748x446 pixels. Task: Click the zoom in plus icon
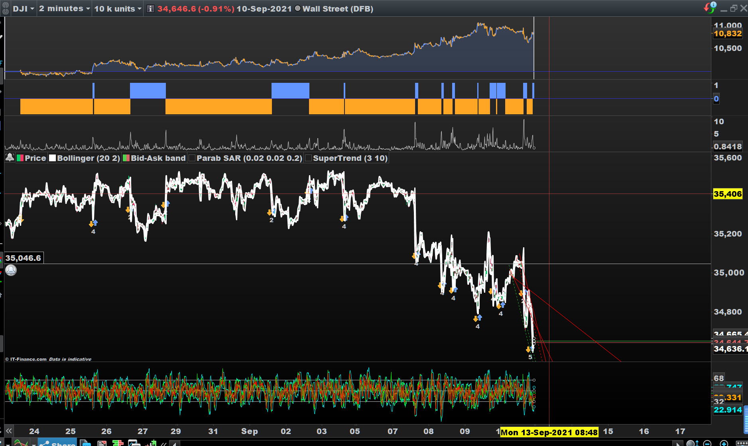(x=724, y=443)
